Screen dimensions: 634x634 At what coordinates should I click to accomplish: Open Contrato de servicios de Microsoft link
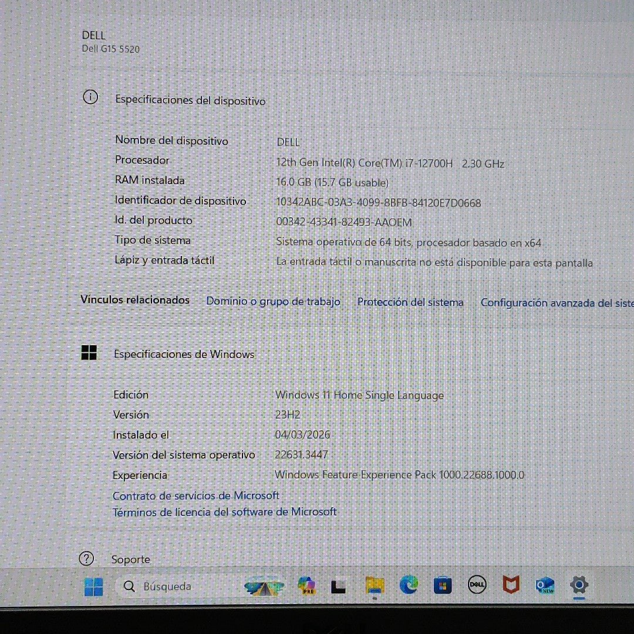click(195, 495)
